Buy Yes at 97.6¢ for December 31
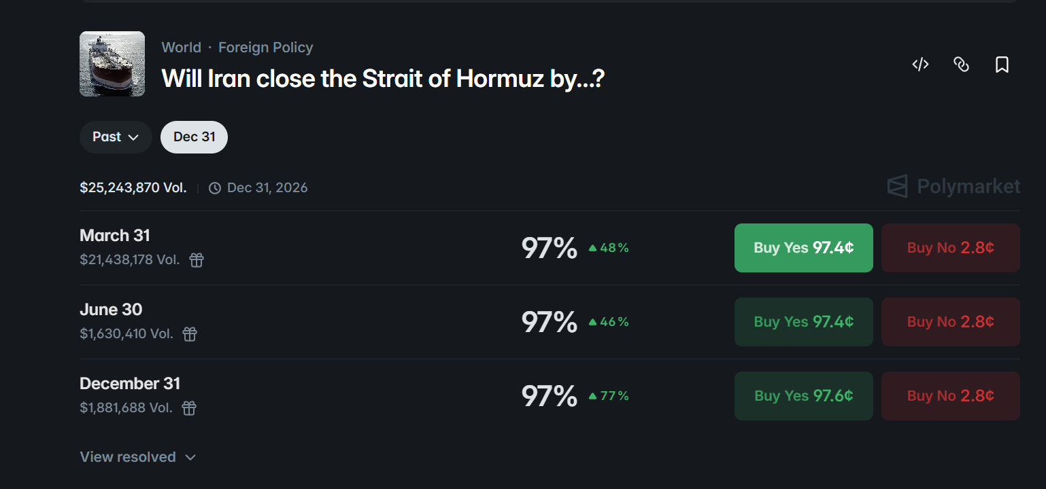 803,396
